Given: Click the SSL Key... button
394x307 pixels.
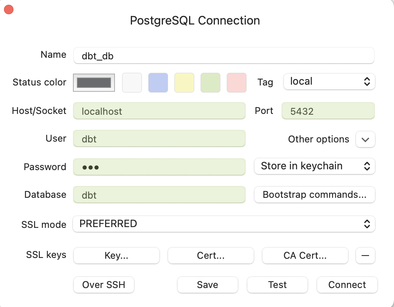Looking at the screenshot, I should (x=117, y=256).
